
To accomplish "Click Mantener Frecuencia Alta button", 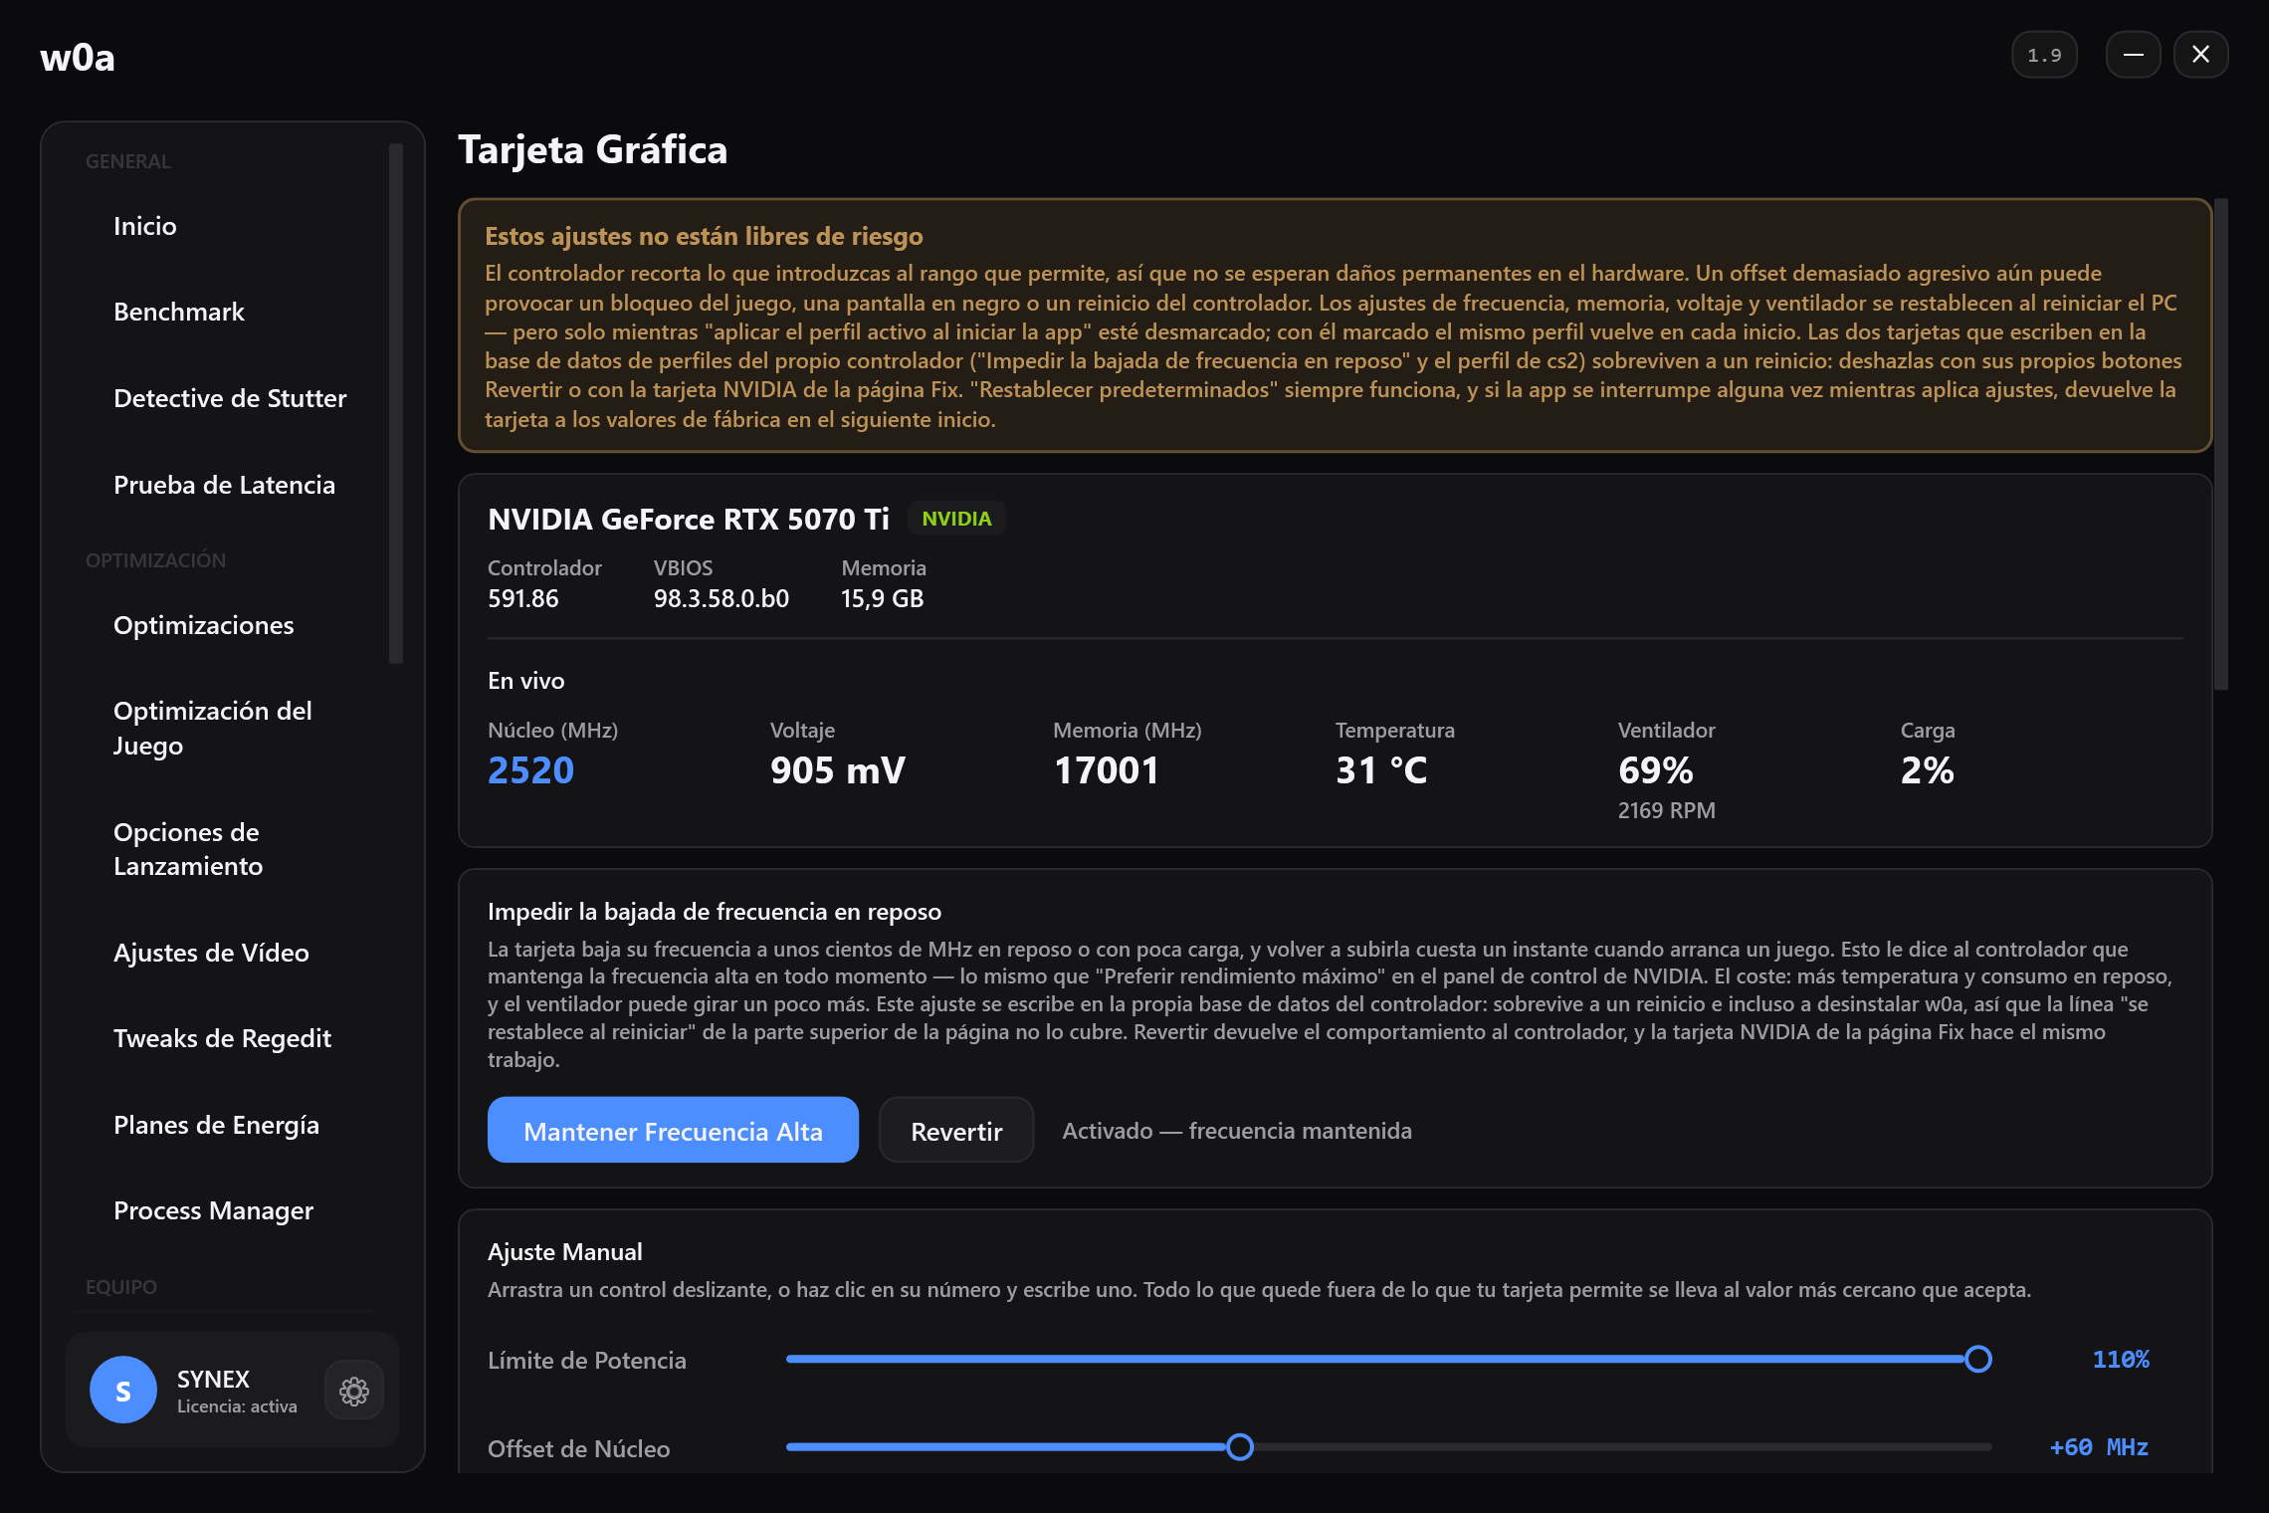I will 673,1130.
